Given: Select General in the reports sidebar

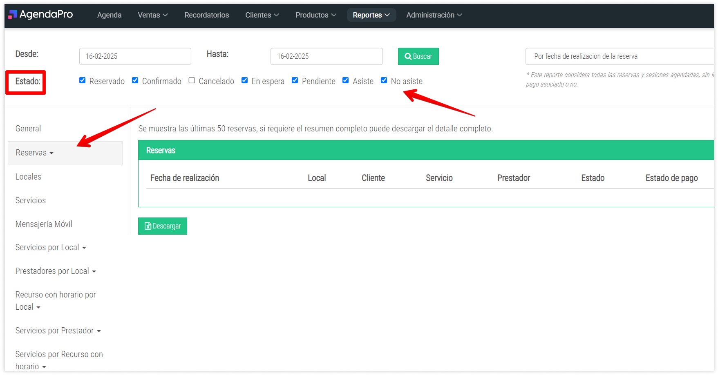Looking at the screenshot, I should 28,129.
